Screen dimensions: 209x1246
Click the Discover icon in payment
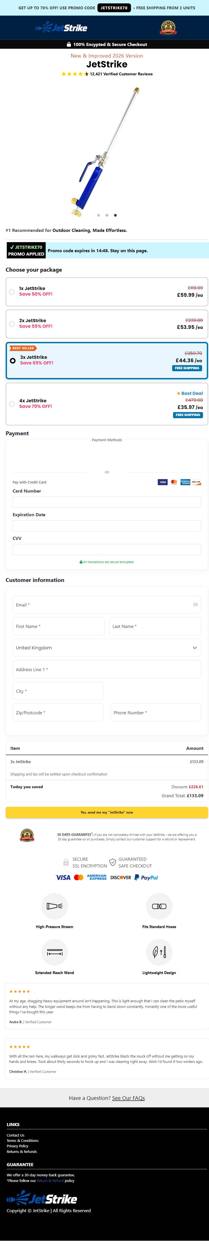coord(196,482)
